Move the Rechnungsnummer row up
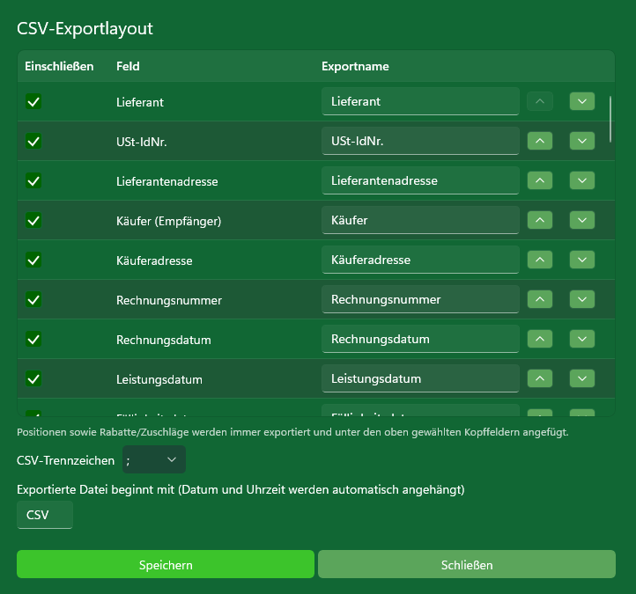 click(x=540, y=299)
